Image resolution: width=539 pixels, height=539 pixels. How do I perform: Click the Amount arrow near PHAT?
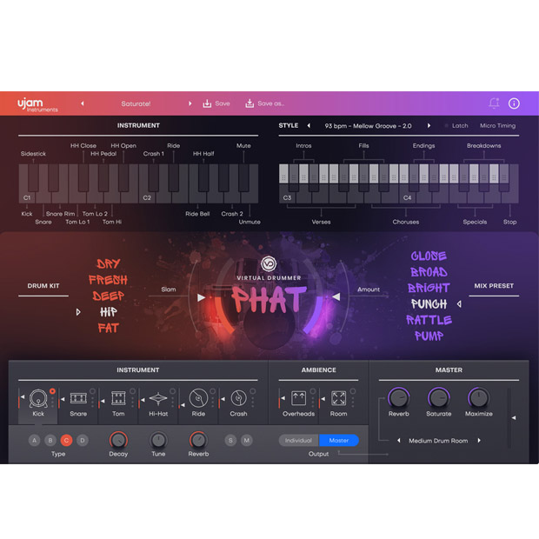[x=336, y=296]
